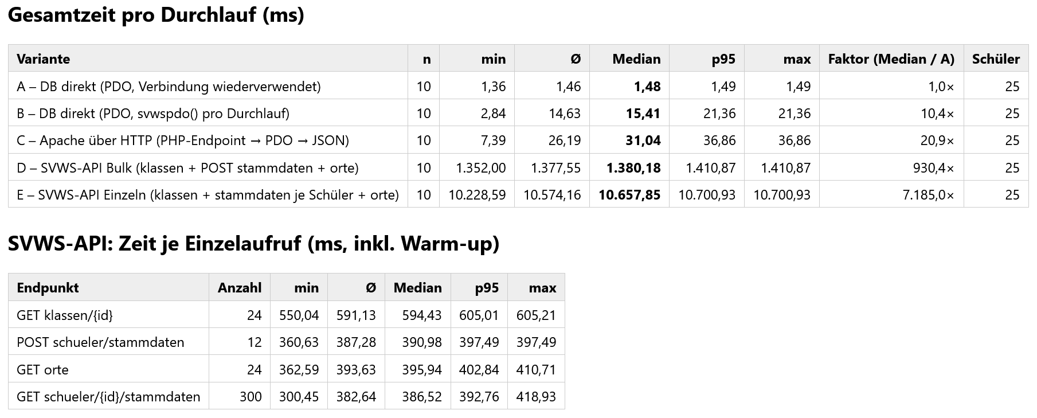The image size is (1037, 418).
Task: Click the 'Schüler' column header
Action: (996, 59)
